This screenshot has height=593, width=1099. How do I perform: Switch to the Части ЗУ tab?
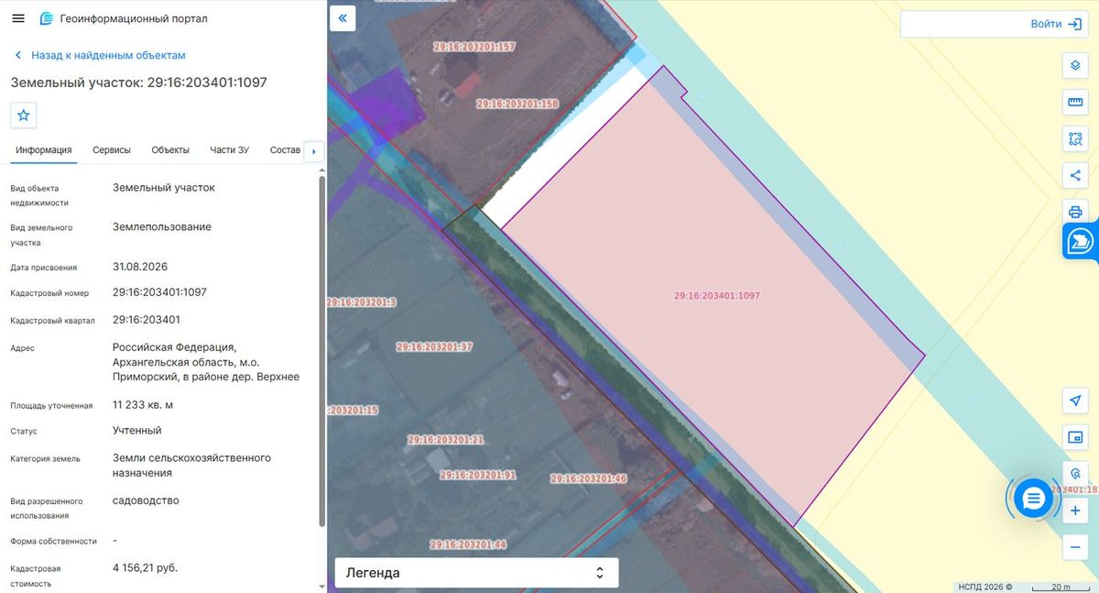point(229,150)
